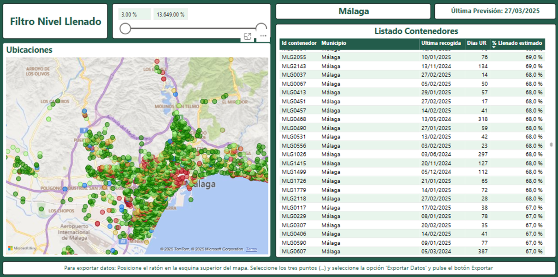Viewport: 558px width, 277px height.
Task: Select container row MLG0037
Action: [x=413, y=75]
